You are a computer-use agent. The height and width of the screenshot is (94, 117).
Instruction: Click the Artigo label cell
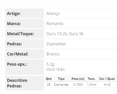24,13
